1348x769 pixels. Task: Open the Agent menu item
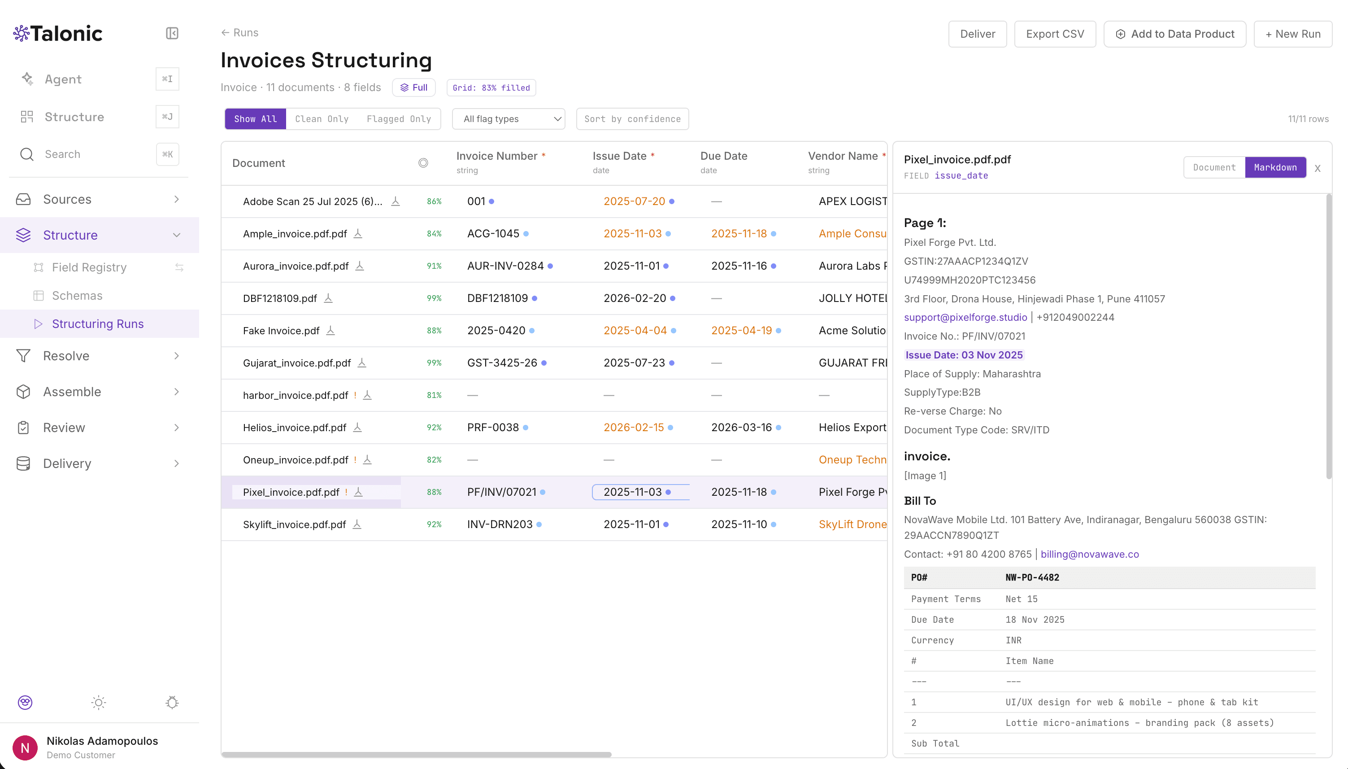[x=63, y=79]
